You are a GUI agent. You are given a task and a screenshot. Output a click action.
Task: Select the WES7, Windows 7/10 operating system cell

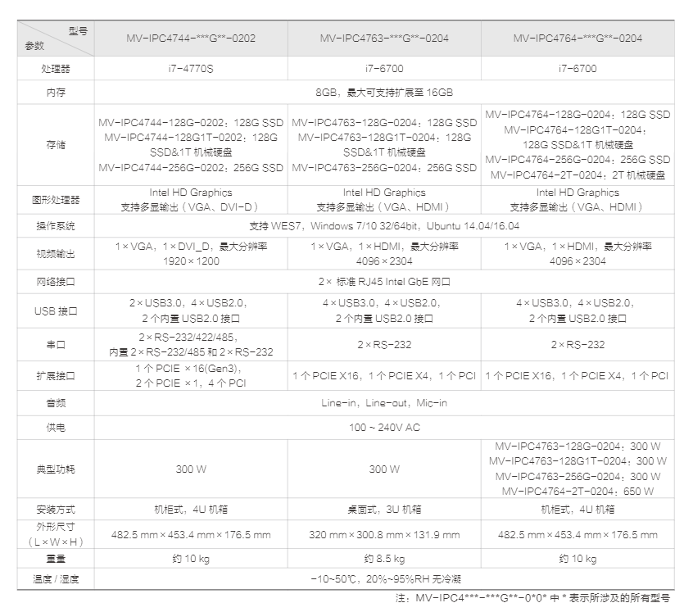coord(384,226)
